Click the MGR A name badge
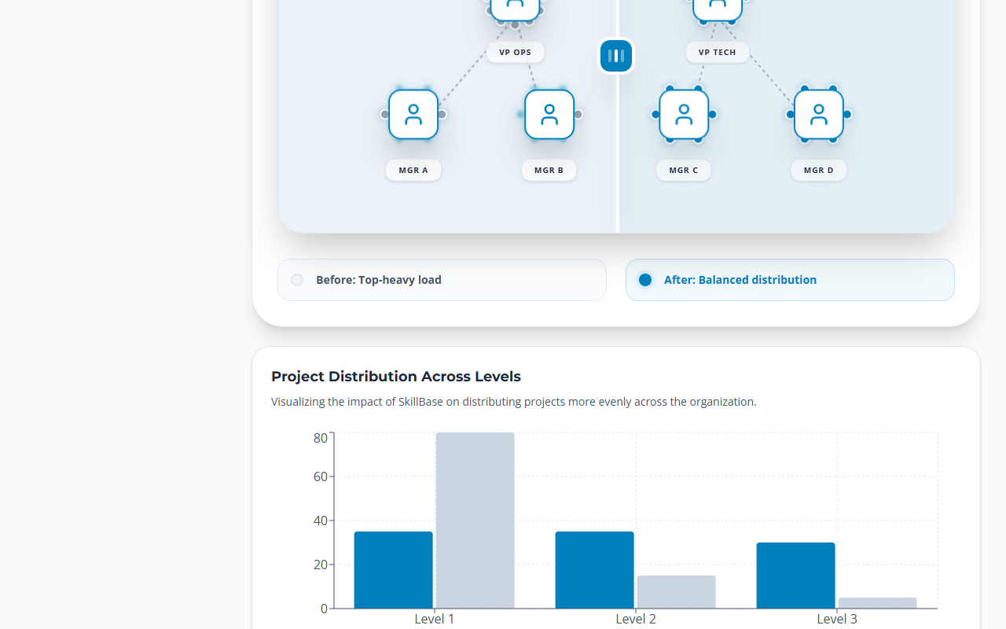The image size is (1006, 629). click(413, 170)
